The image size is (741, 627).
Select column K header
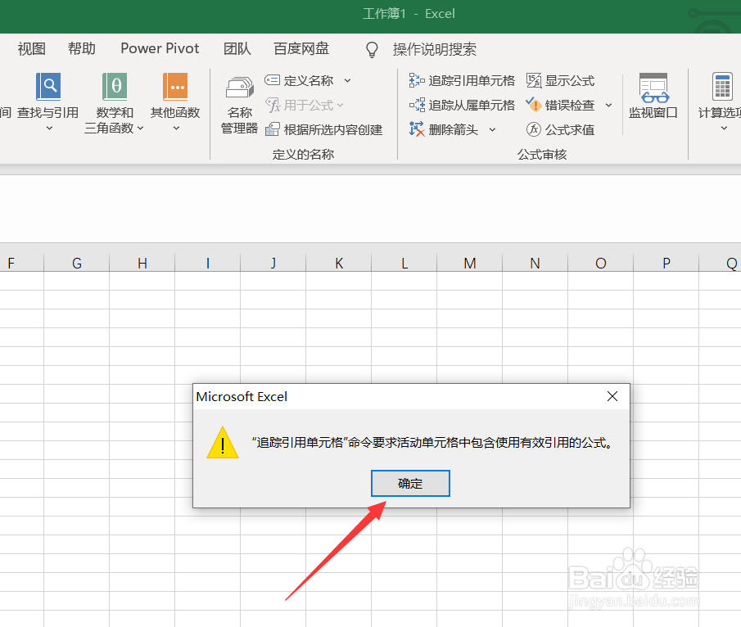tap(339, 263)
